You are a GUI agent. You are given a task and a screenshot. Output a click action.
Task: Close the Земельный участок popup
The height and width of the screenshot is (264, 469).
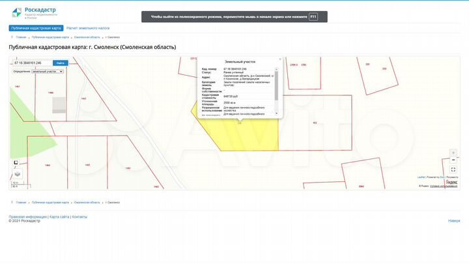coord(279,59)
